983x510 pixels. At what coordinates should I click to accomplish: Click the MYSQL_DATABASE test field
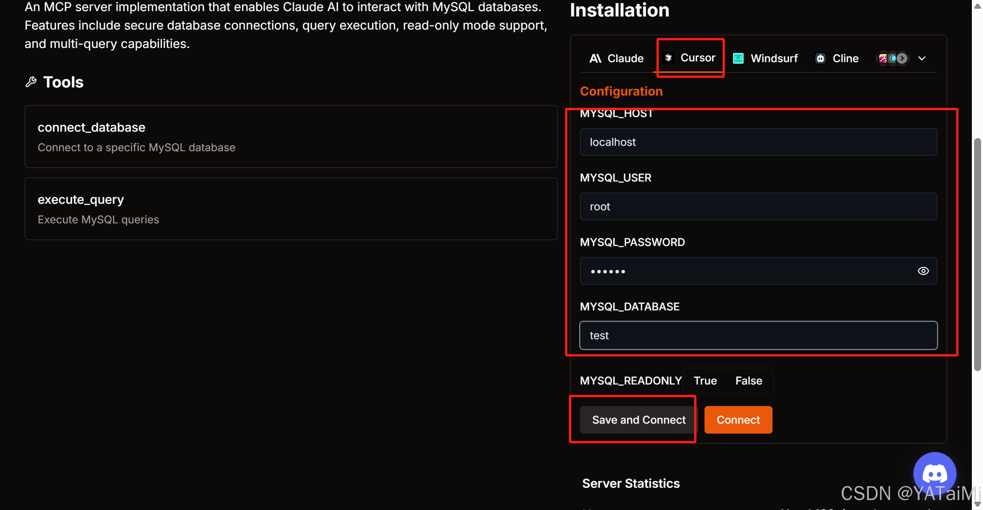pos(758,335)
